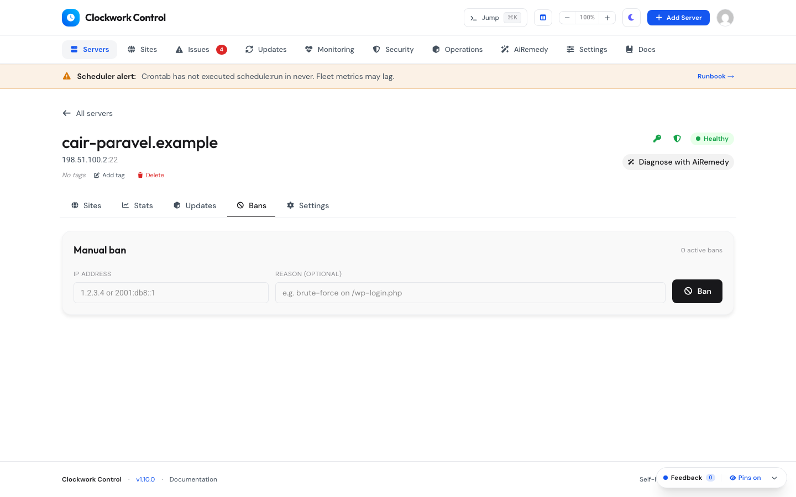The width and height of the screenshot is (796, 497).
Task: Toggle the Pins on eye control
Action: pos(745,478)
